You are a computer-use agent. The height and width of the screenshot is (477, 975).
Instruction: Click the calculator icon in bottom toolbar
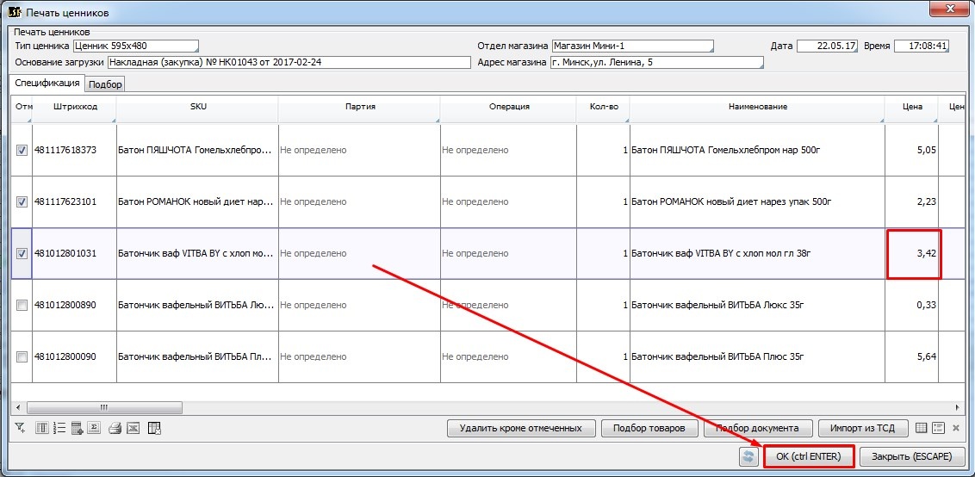78,428
